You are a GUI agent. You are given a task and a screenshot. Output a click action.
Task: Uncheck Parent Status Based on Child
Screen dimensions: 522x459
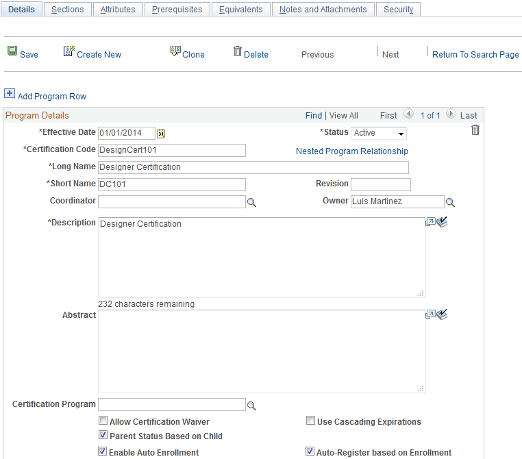(x=103, y=435)
